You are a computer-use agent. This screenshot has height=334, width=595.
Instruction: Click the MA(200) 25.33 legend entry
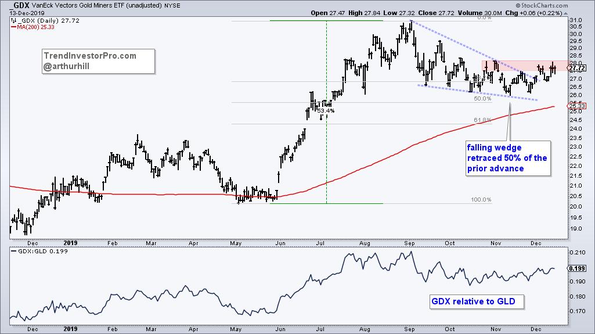33,27
